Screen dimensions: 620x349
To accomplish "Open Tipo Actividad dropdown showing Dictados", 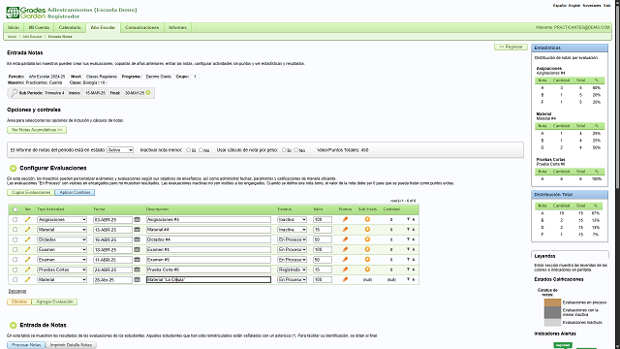I will tap(62, 239).
